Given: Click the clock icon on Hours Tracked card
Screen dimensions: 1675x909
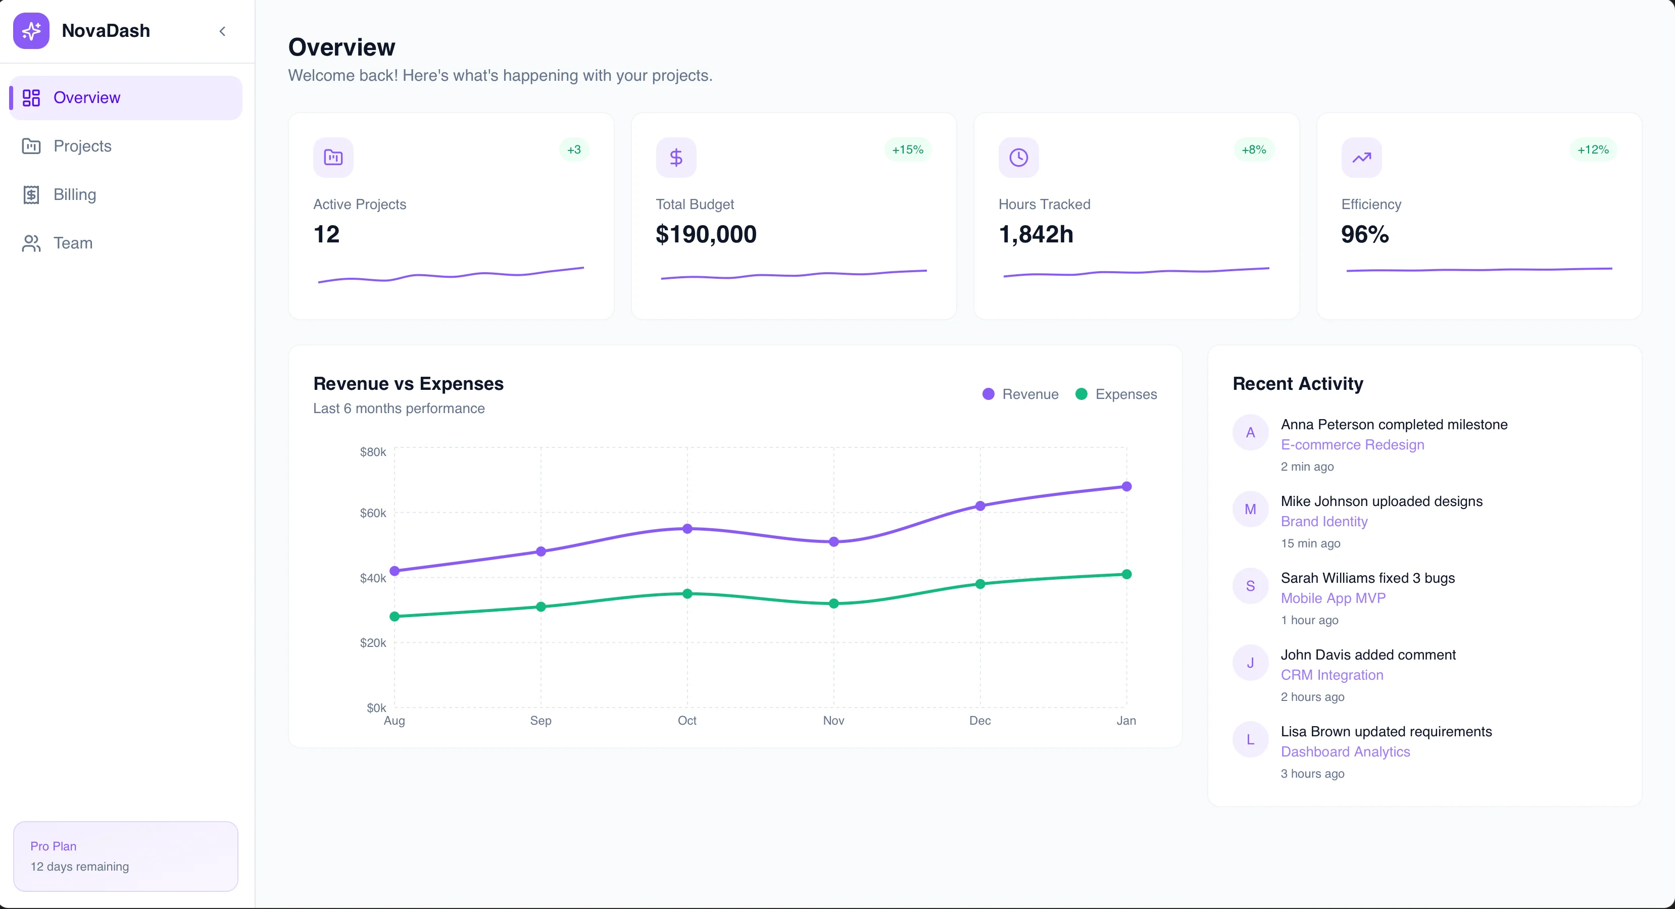Looking at the screenshot, I should coord(1018,157).
